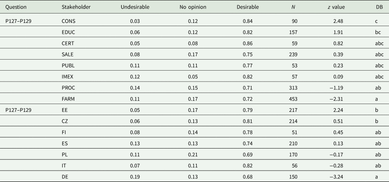Click the EDUC stakeholder row label

68,32
